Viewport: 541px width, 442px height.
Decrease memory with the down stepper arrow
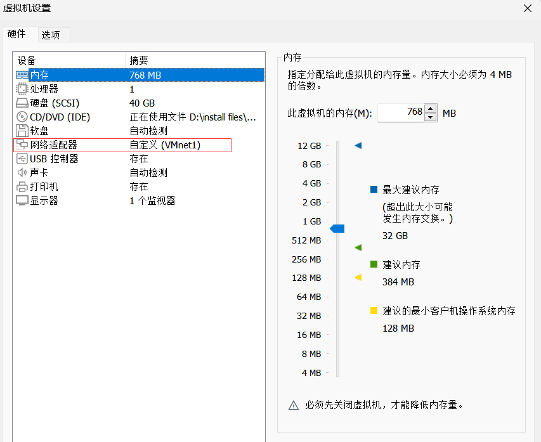coord(430,117)
